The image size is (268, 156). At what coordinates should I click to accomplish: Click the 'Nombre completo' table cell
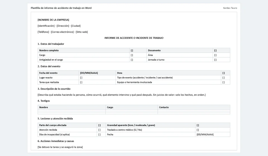(83, 50)
